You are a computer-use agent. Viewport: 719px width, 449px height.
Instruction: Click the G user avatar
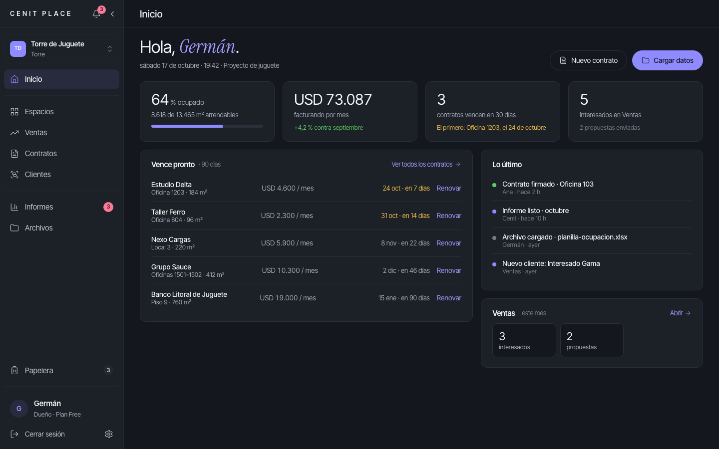pyautogui.click(x=19, y=409)
